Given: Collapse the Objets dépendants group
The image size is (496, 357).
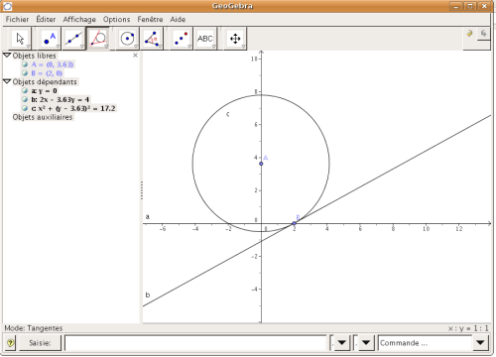Looking at the screenshot, I should [7, 81].
